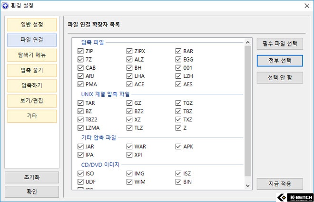Toggle the EGG checkbox

[x=178, y=59]
